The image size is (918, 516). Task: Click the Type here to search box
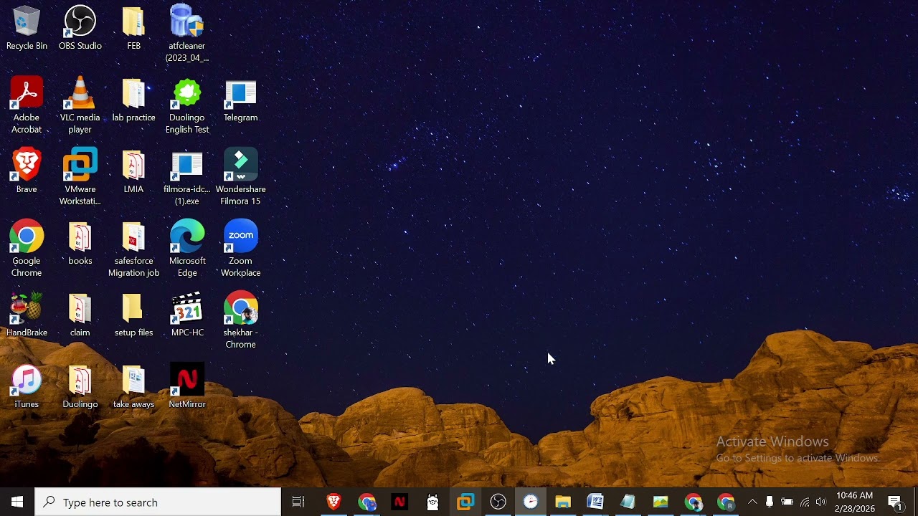158,502
